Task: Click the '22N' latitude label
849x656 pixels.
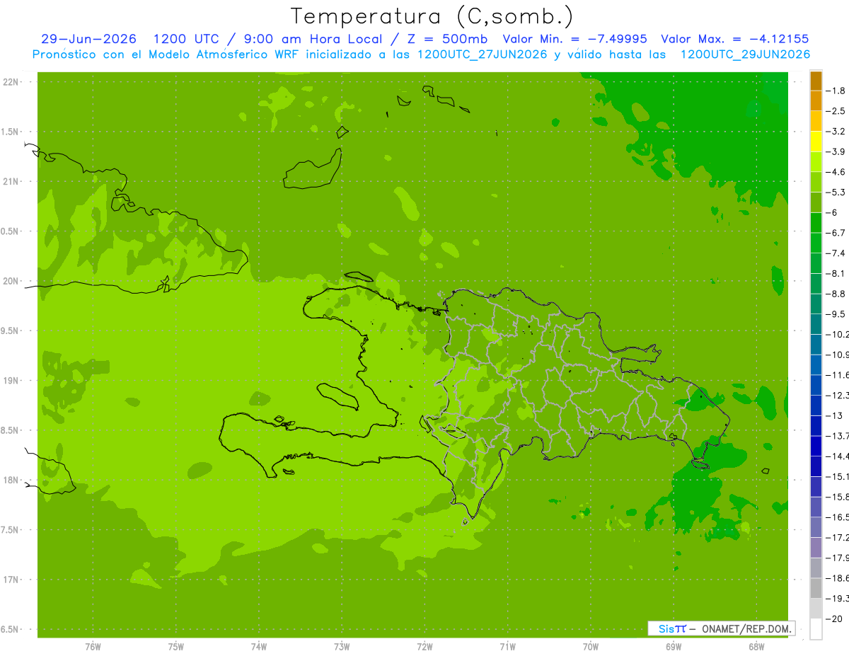Action: (10, 82)
